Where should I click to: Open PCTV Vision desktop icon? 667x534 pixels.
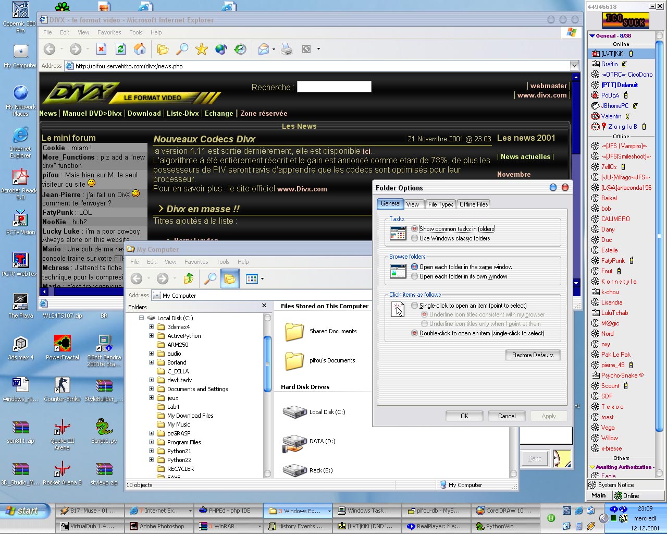click(20, 219)
